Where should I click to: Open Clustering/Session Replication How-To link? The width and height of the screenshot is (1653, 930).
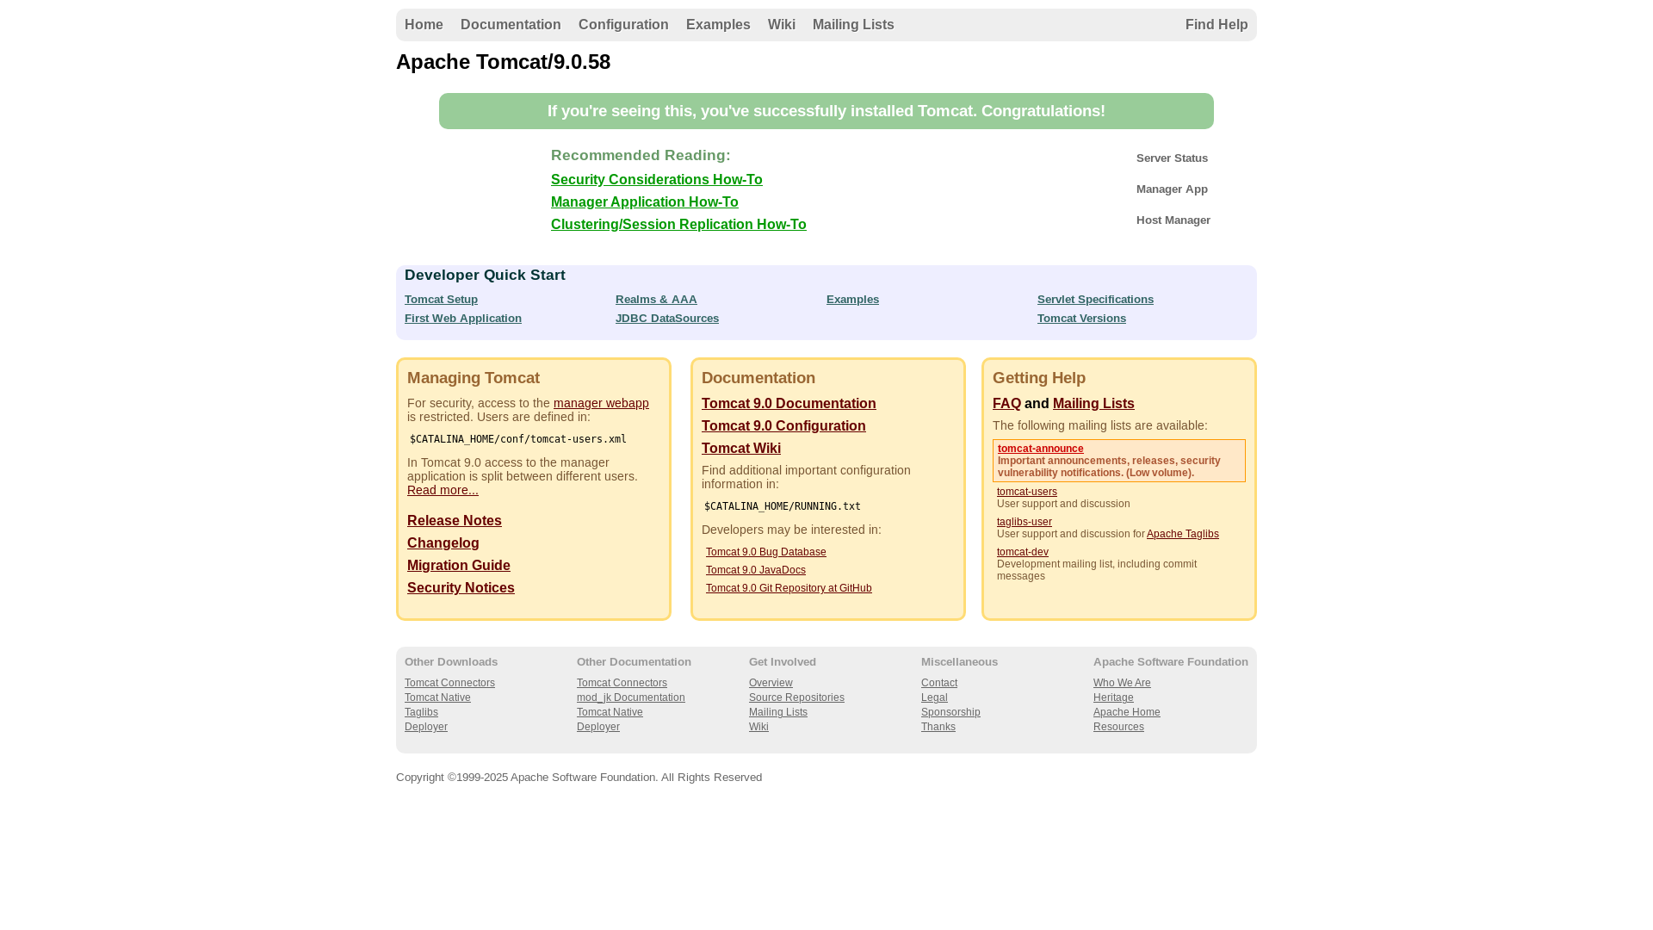pos(678,225)
